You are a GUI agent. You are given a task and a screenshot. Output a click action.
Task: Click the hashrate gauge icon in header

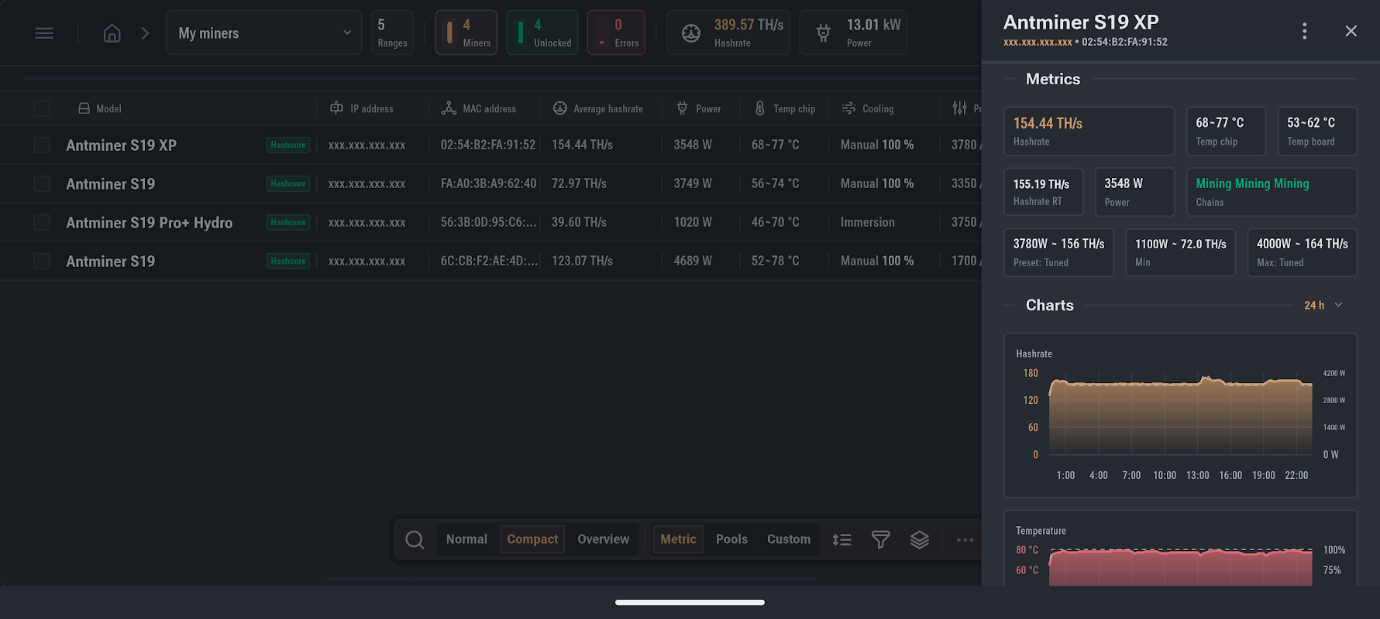[x=691, y=33]
